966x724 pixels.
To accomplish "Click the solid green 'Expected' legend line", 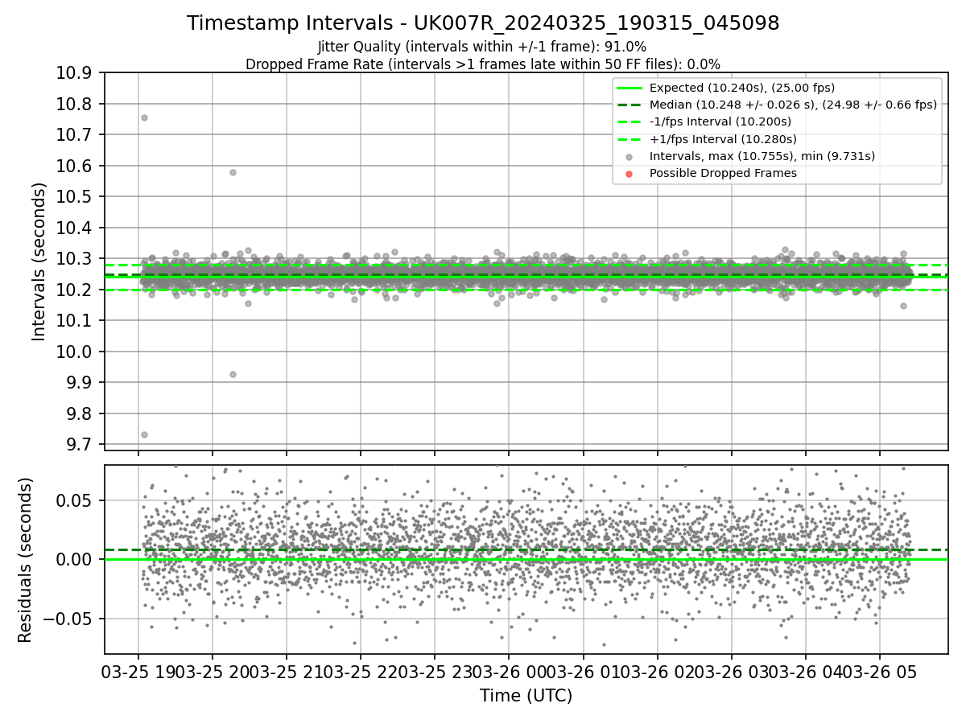I will [x=630, y=88].
